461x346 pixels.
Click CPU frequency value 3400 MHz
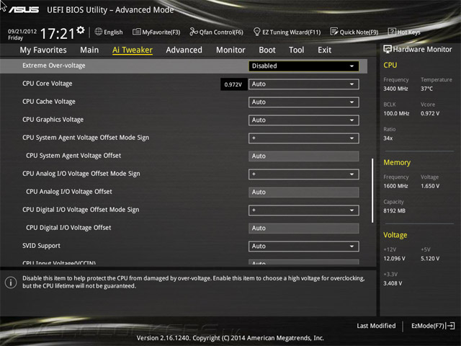[x=395, y=89]
